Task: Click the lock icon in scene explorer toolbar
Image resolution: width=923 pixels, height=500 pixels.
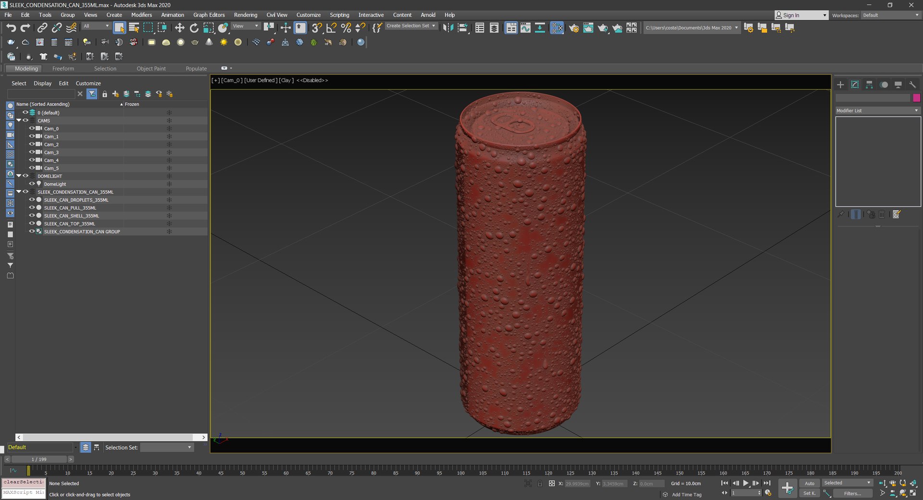Action: coord(105,94)
